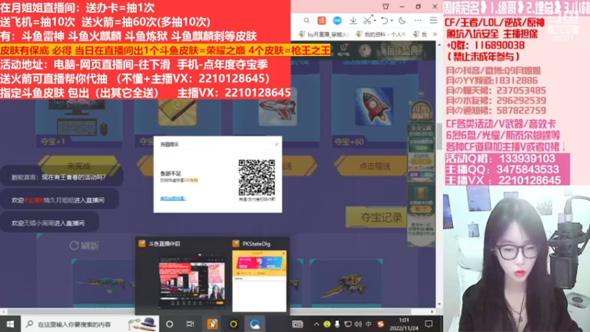The image size is (590, 332).
Task: Click the browser search magnifier icon
Action: pos(307,21)
